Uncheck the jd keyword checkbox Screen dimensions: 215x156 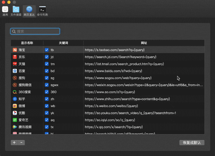[47, 57]
